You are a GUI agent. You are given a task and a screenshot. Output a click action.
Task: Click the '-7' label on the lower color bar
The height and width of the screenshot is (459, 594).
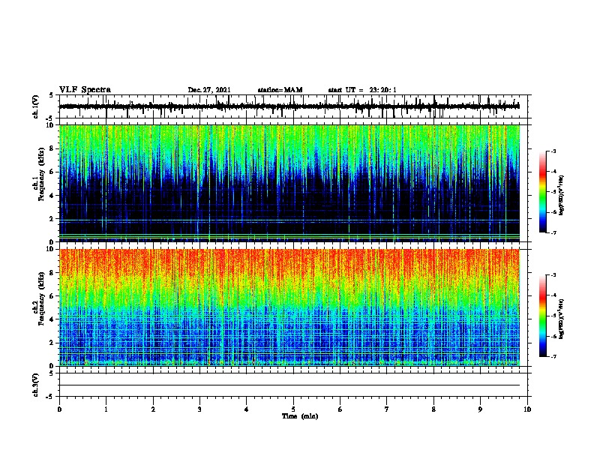[x=553, y=356]
